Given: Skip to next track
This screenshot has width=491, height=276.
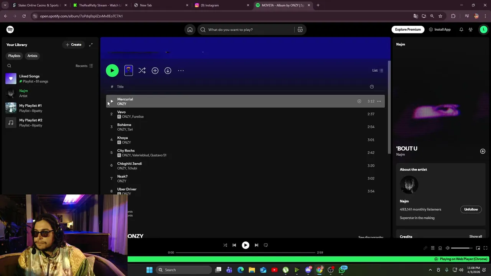Looking at the screenshot, I should point(256,245).
